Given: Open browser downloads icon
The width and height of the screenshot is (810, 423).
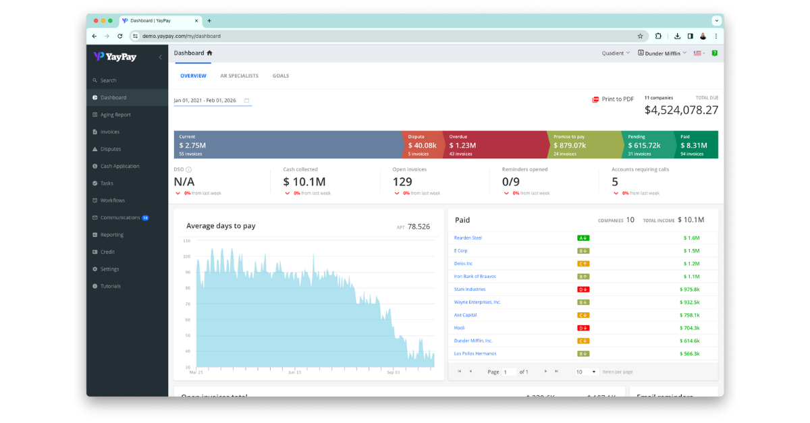Looking at the screenshot, I should (x=677, y=36).
